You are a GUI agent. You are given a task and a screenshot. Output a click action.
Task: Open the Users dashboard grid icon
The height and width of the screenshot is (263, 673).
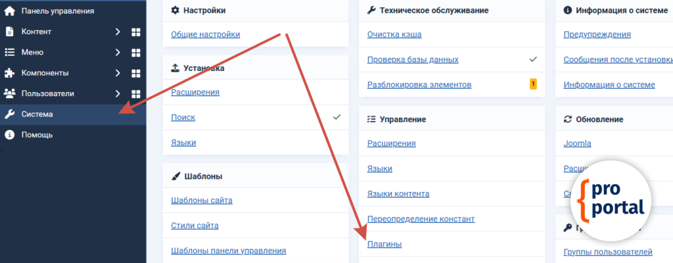[136, 93]
